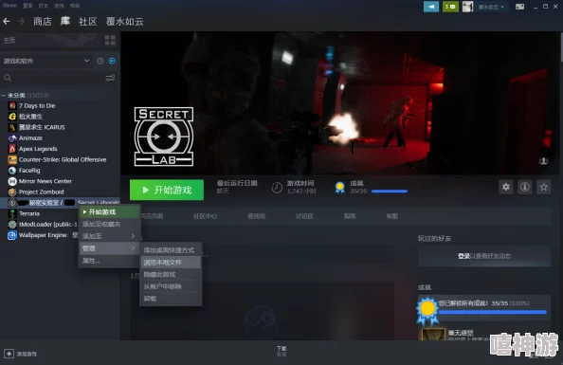Open advanced filter sliders icon
Viewport: 563px width, 365px height.
pos(110,78)
